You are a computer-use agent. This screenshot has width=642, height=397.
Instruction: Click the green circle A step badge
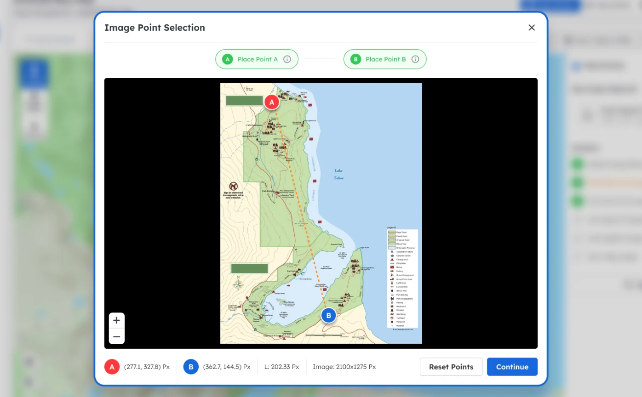pyautogui.click(x=227, y=59)
